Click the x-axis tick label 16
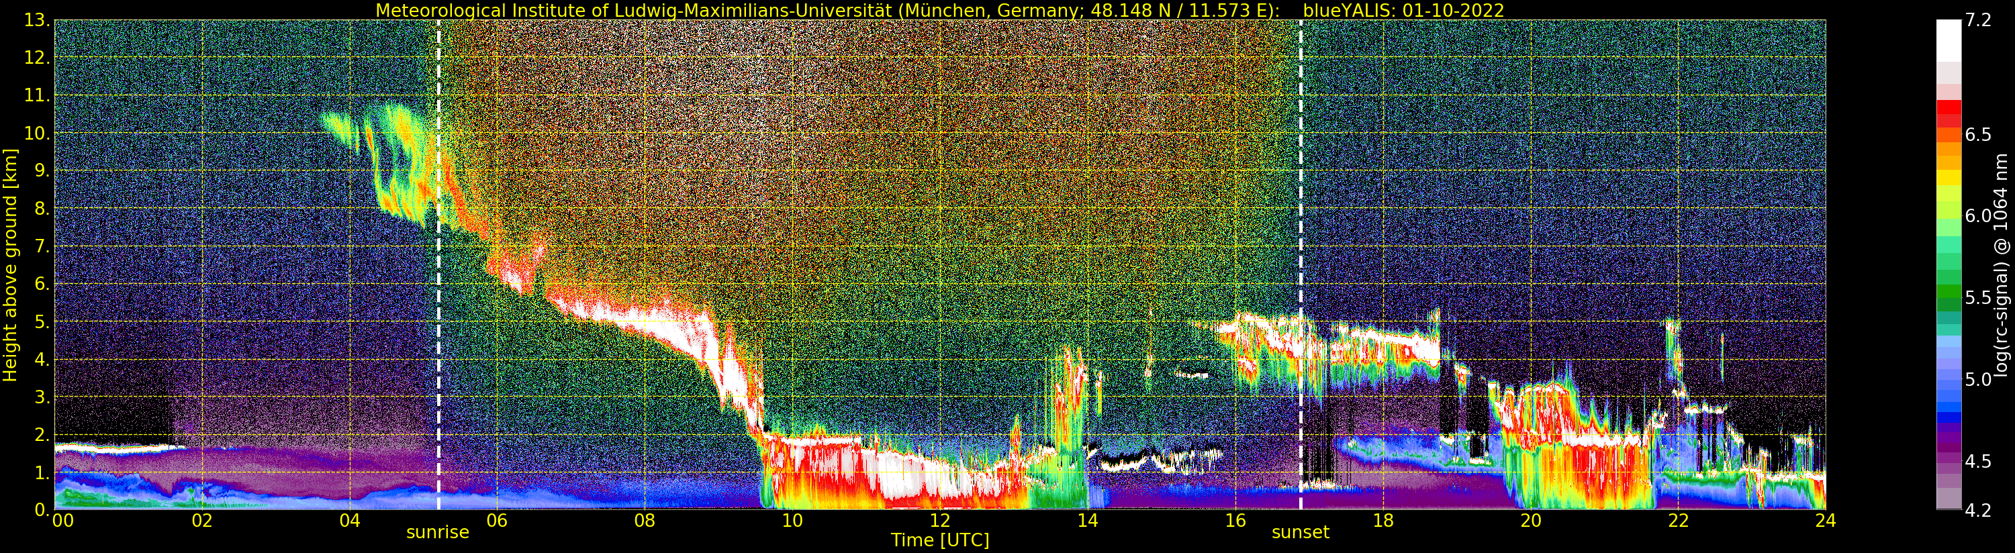The width and height of the screenshot is (2015, 553). pos(1235,520)
